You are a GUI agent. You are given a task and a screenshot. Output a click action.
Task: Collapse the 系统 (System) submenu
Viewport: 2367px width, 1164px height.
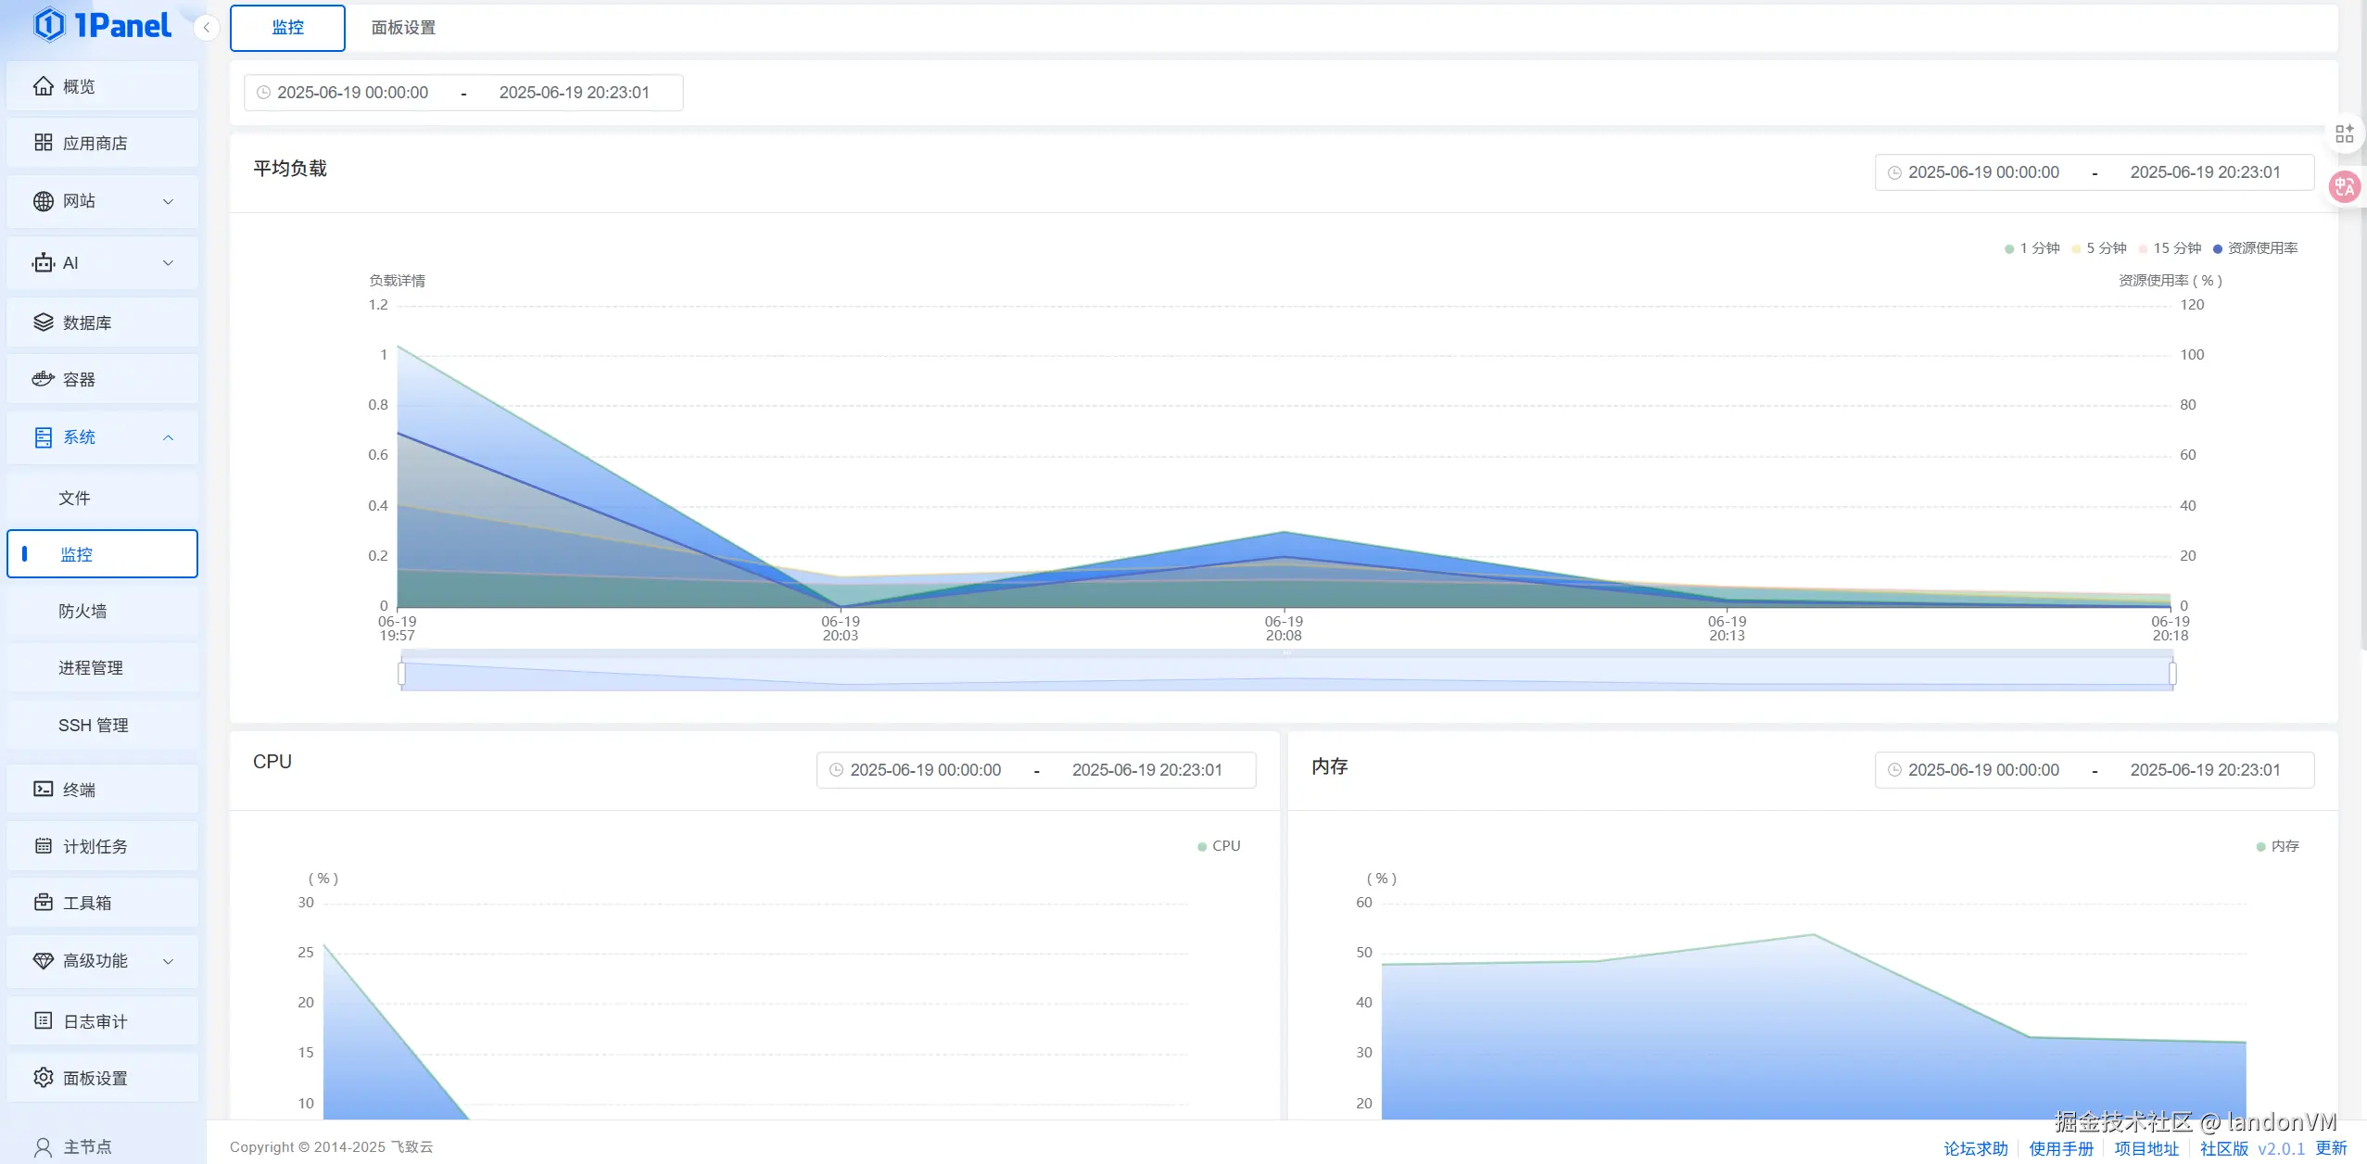click(168, 437)
